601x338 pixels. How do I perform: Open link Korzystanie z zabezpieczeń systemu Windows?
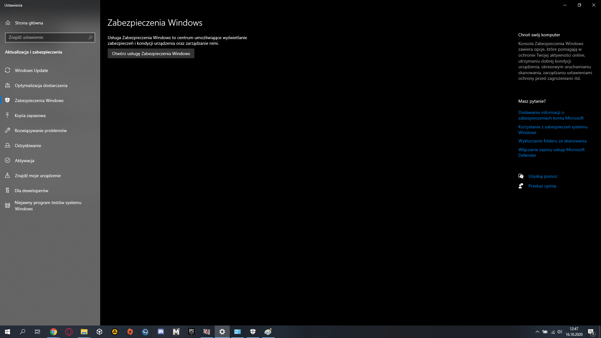(553, 130)
